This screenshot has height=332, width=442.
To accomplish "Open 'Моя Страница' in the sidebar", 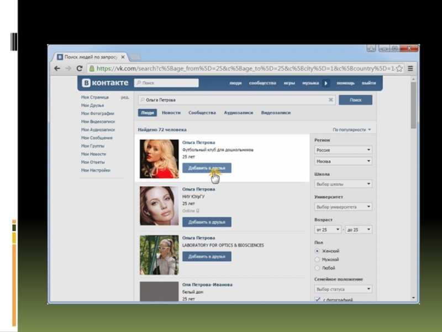I will [94, 97].
